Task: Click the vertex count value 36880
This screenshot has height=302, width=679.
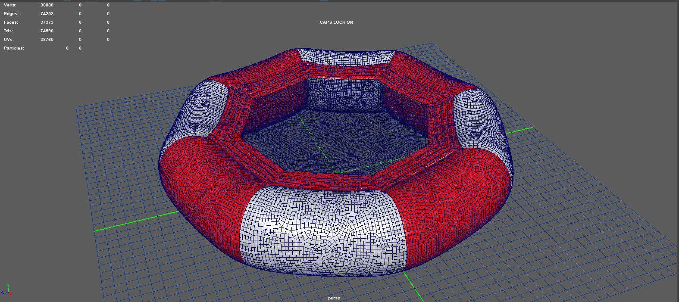Action: [47, 5]
